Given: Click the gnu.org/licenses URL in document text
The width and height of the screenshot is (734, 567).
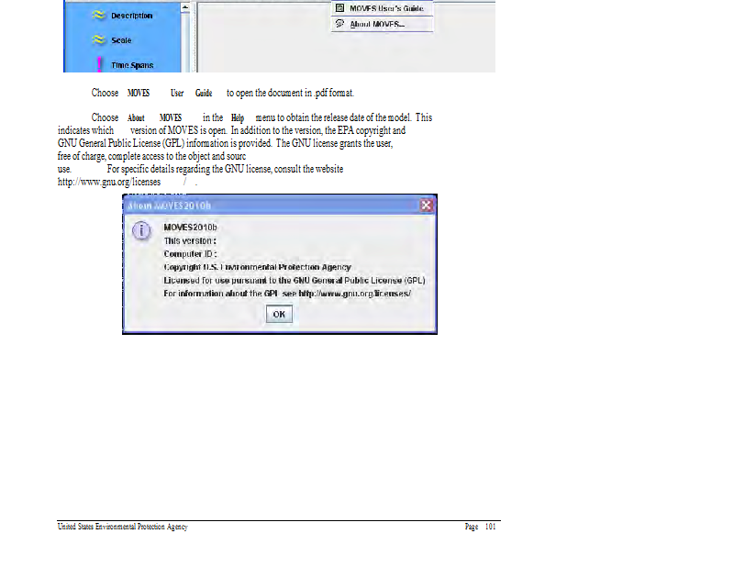Looking at the screenshot, I should (109, 182).
